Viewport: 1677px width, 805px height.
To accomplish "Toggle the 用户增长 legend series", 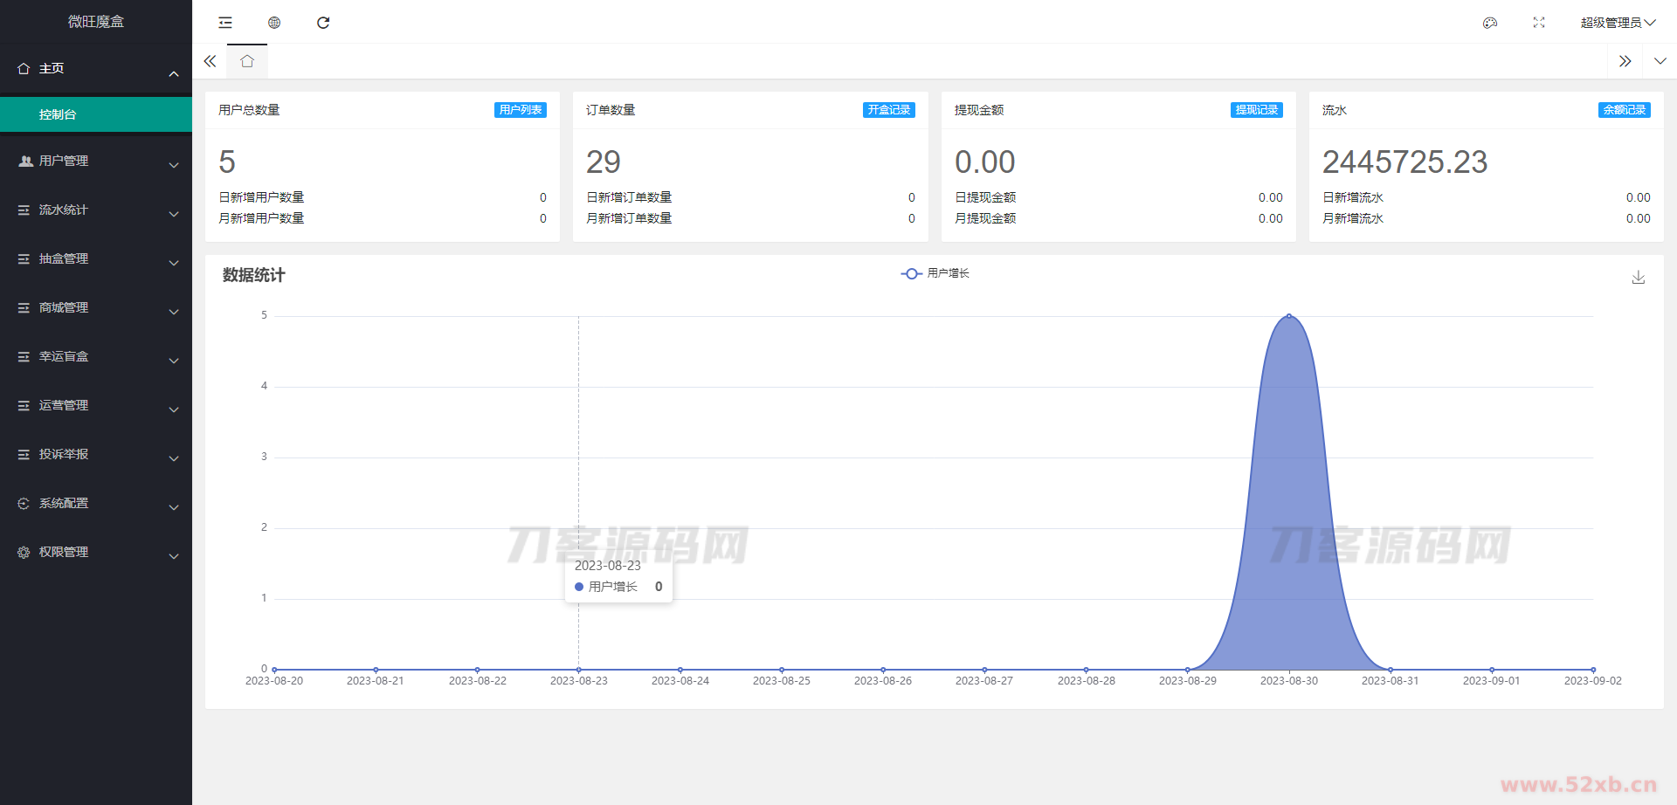I will pyautogui.click(x=935, y=273).
